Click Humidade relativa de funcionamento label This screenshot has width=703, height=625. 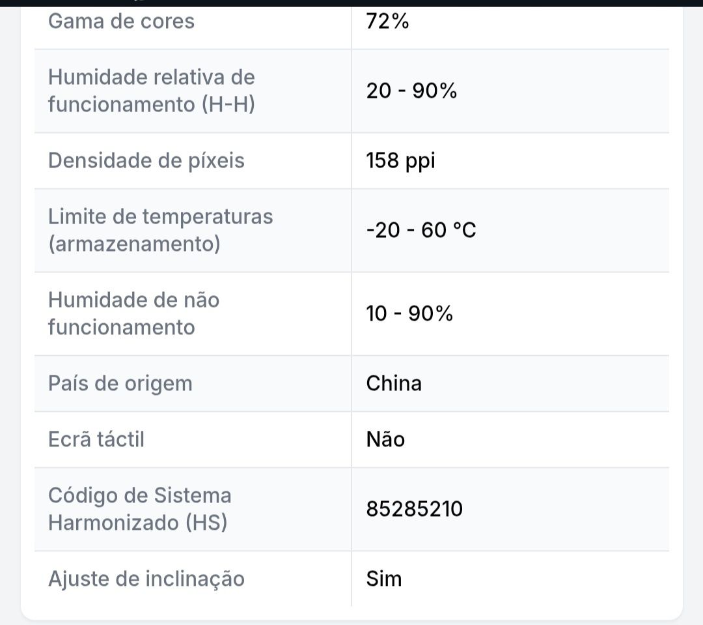point(152,91)
